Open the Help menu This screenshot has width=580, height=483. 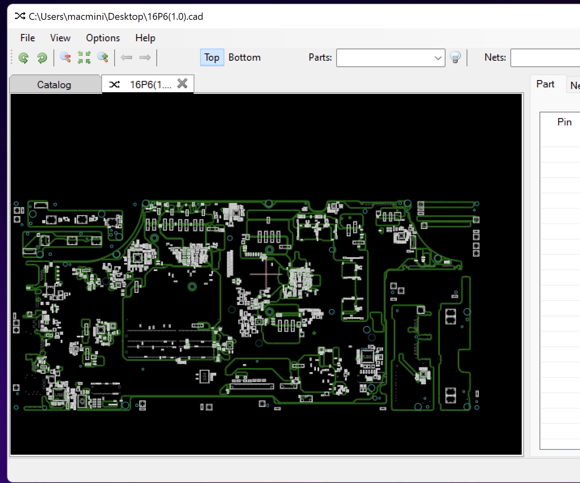(x=145, y=38)
